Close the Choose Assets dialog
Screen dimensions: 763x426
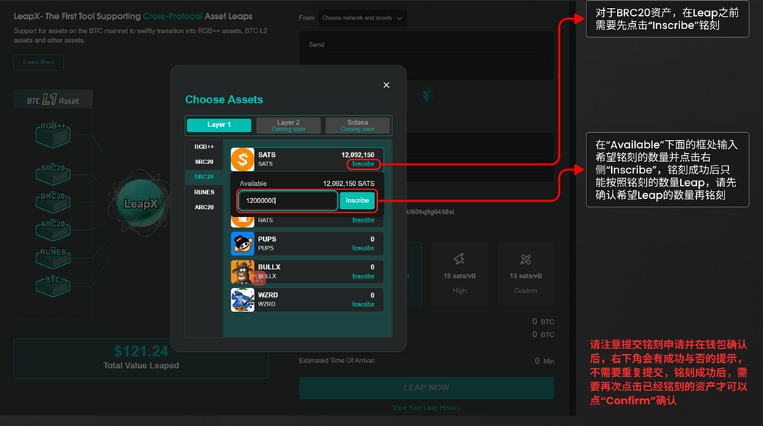click(x=387, y=85)
